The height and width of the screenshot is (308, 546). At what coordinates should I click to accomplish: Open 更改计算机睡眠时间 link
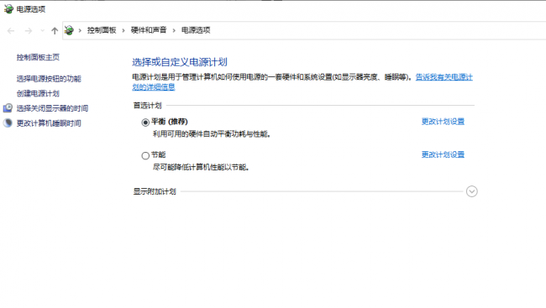[49, 123]
